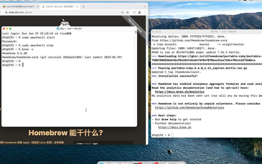Follow the Fork me on GitHub ribbon
Screen dimensions: 262x164
(x=135, y=26)
